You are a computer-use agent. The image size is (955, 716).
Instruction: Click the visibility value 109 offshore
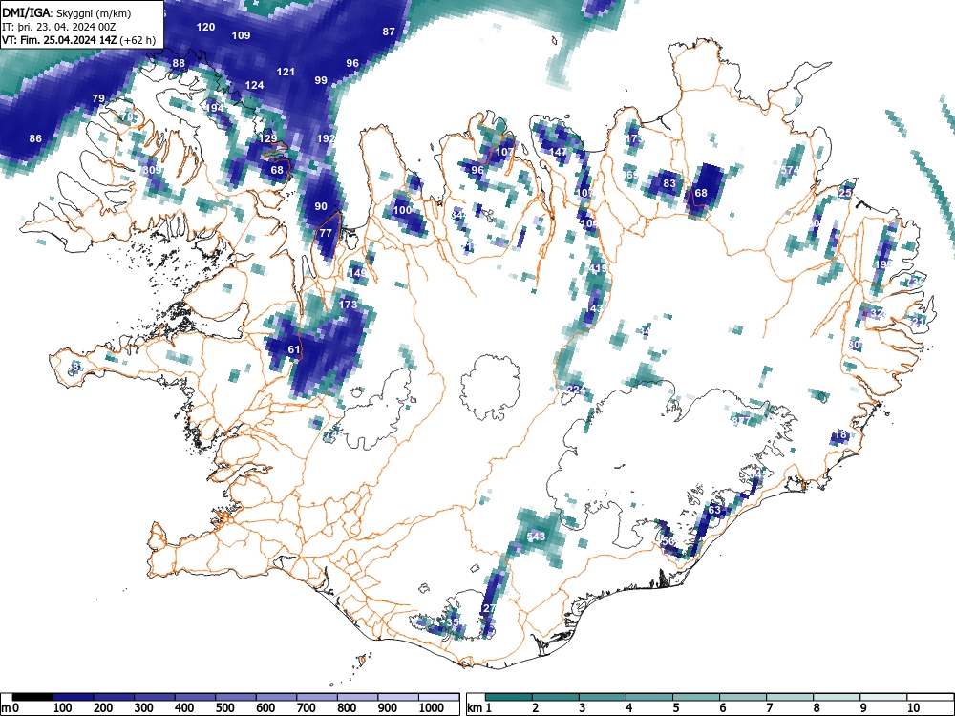click(x=242, y=35)
